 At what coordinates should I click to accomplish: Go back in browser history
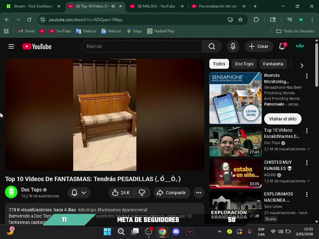click(x=7, y=20)
